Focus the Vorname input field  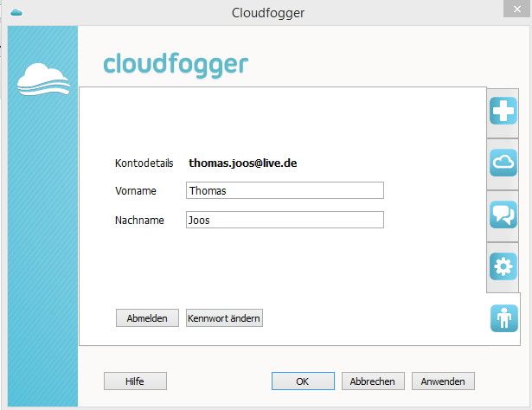pyautogui.click(x=285, y=190)
